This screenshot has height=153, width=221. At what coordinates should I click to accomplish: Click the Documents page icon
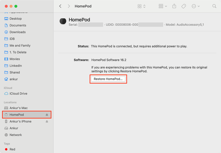[x=6, y=25]
